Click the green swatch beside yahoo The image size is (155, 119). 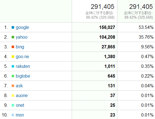click(x=13, y=37)
